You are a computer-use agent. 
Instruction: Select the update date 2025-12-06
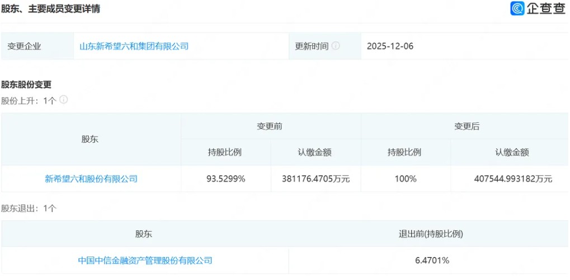pyautogui.click(x=390, y=46)
